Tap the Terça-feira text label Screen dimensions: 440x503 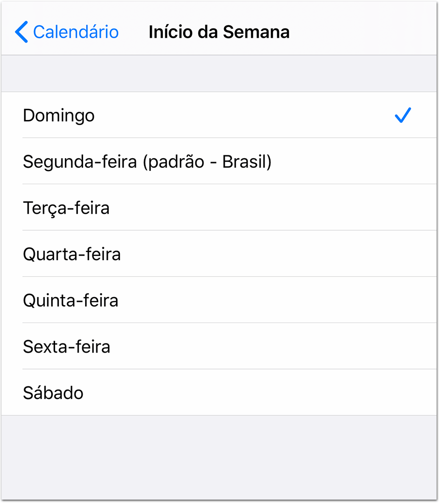(66, 208)
